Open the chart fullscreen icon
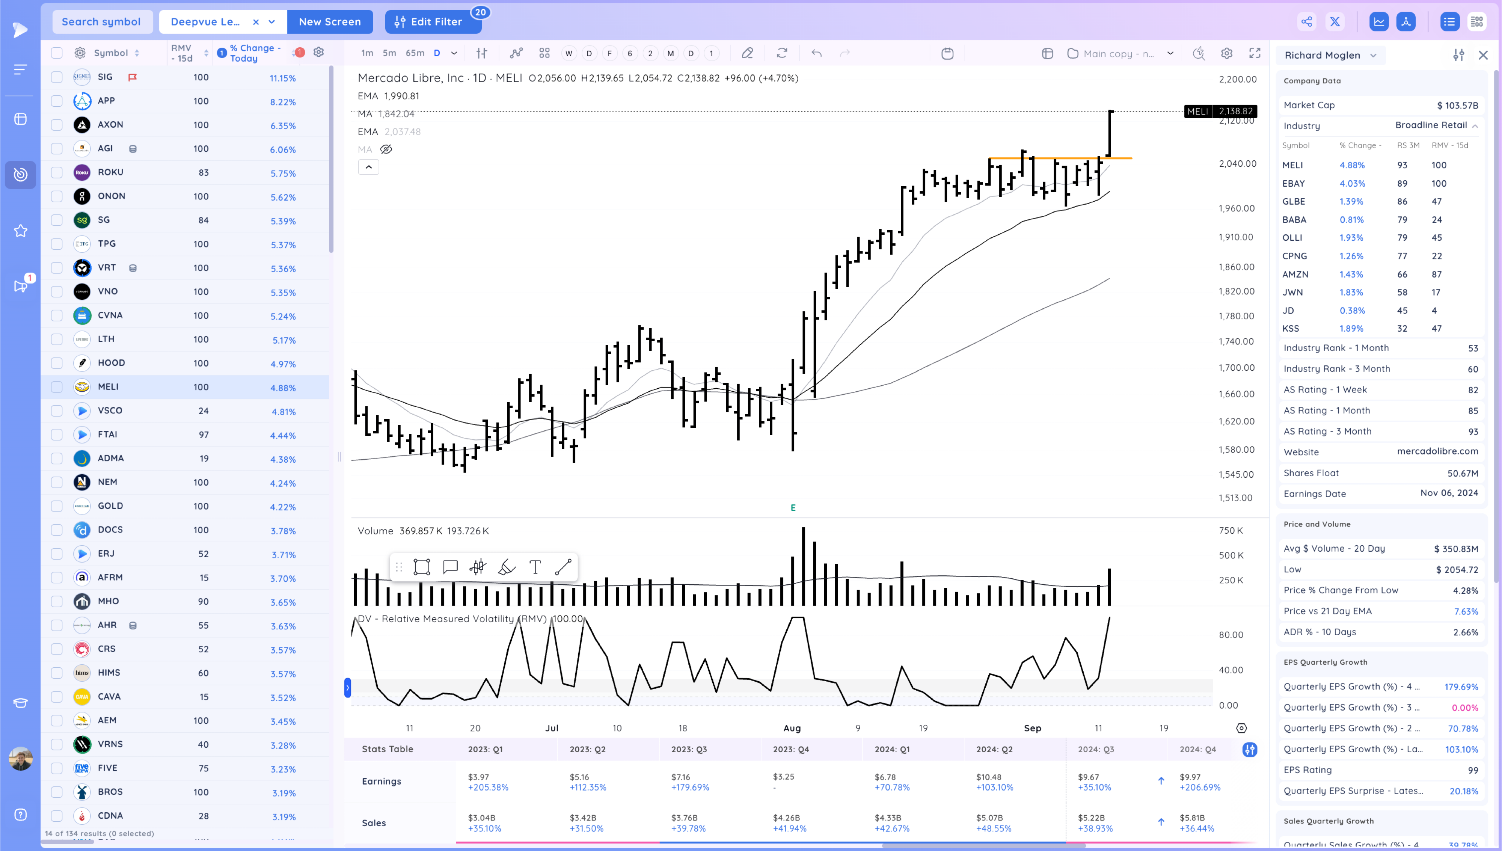Viewport: 1502px width, 851px height. click(x=1255, y=53)
